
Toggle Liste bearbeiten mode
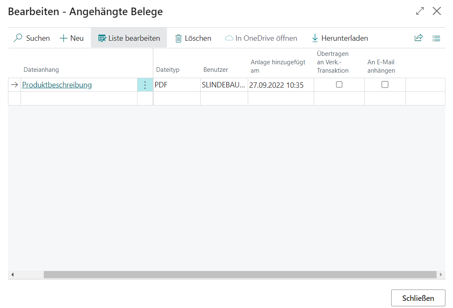129,38
